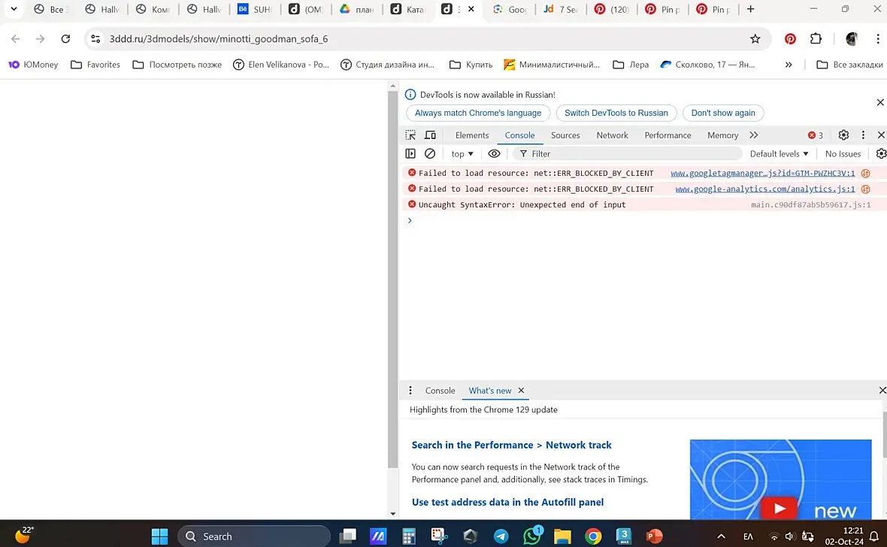Open the tab search dropdown arrow
Image resolution: width=887 pixels, height=547 pixels.
coord(14,9)
